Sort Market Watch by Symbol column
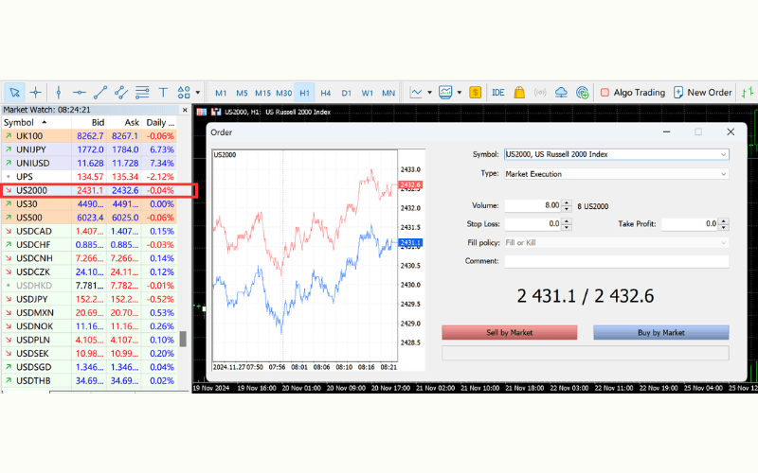 pyautogui.click(x=36, y=123)
